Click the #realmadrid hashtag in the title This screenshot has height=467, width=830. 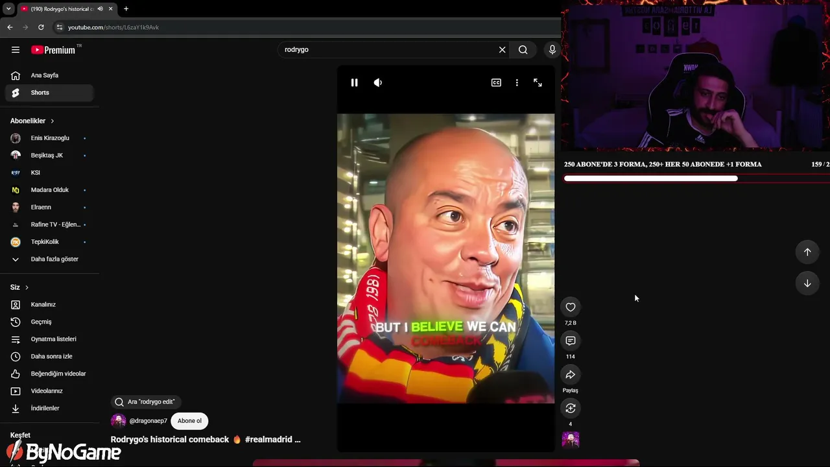pyautogui.click(x=269, y=439)
